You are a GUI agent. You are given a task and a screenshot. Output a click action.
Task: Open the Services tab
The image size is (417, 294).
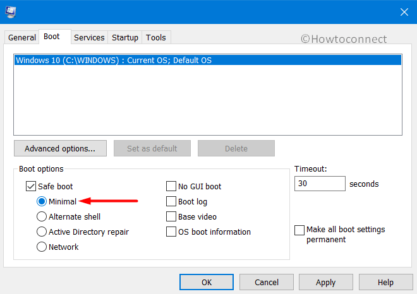89,37
